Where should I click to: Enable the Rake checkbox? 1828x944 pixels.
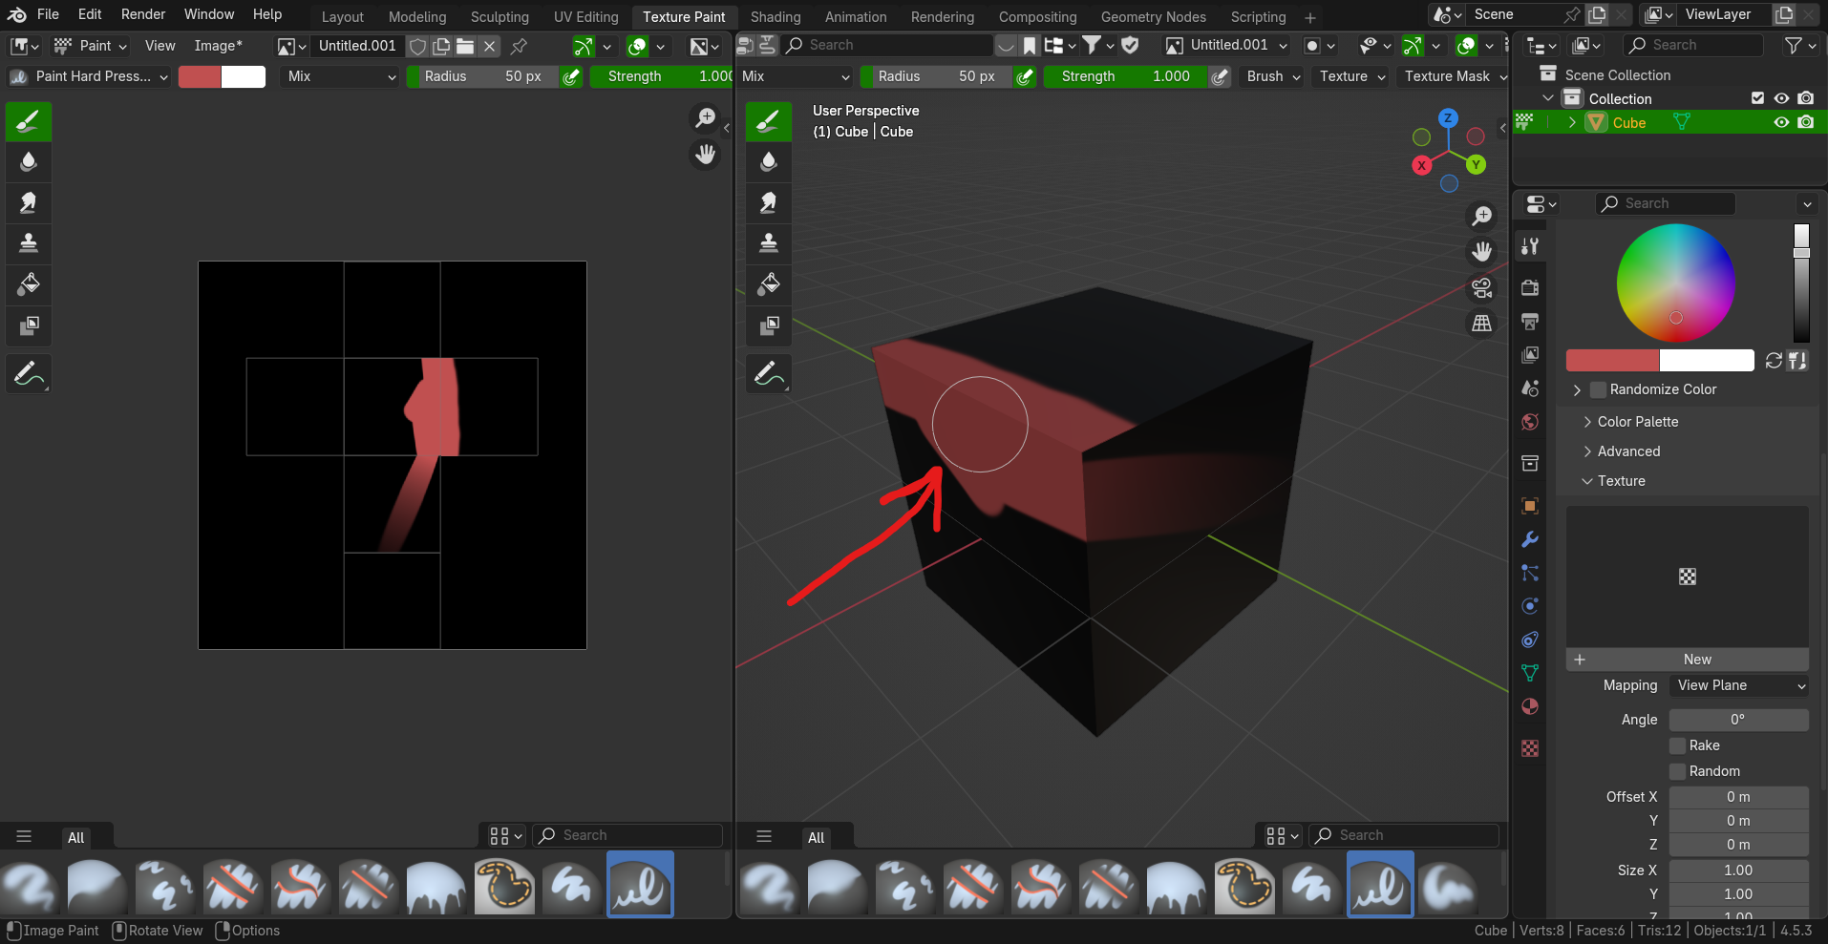1677,745
